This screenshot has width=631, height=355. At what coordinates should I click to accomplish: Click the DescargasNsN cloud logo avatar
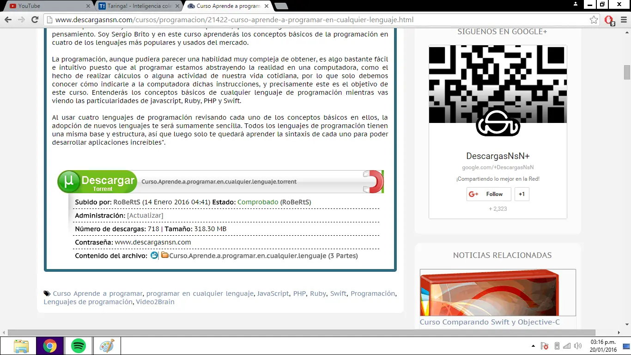point(498,123)
